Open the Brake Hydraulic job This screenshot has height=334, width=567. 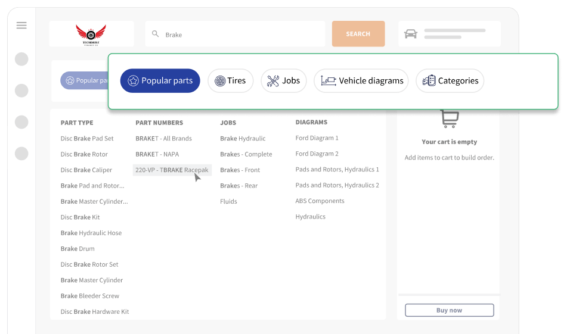click(x=243, y=139)
